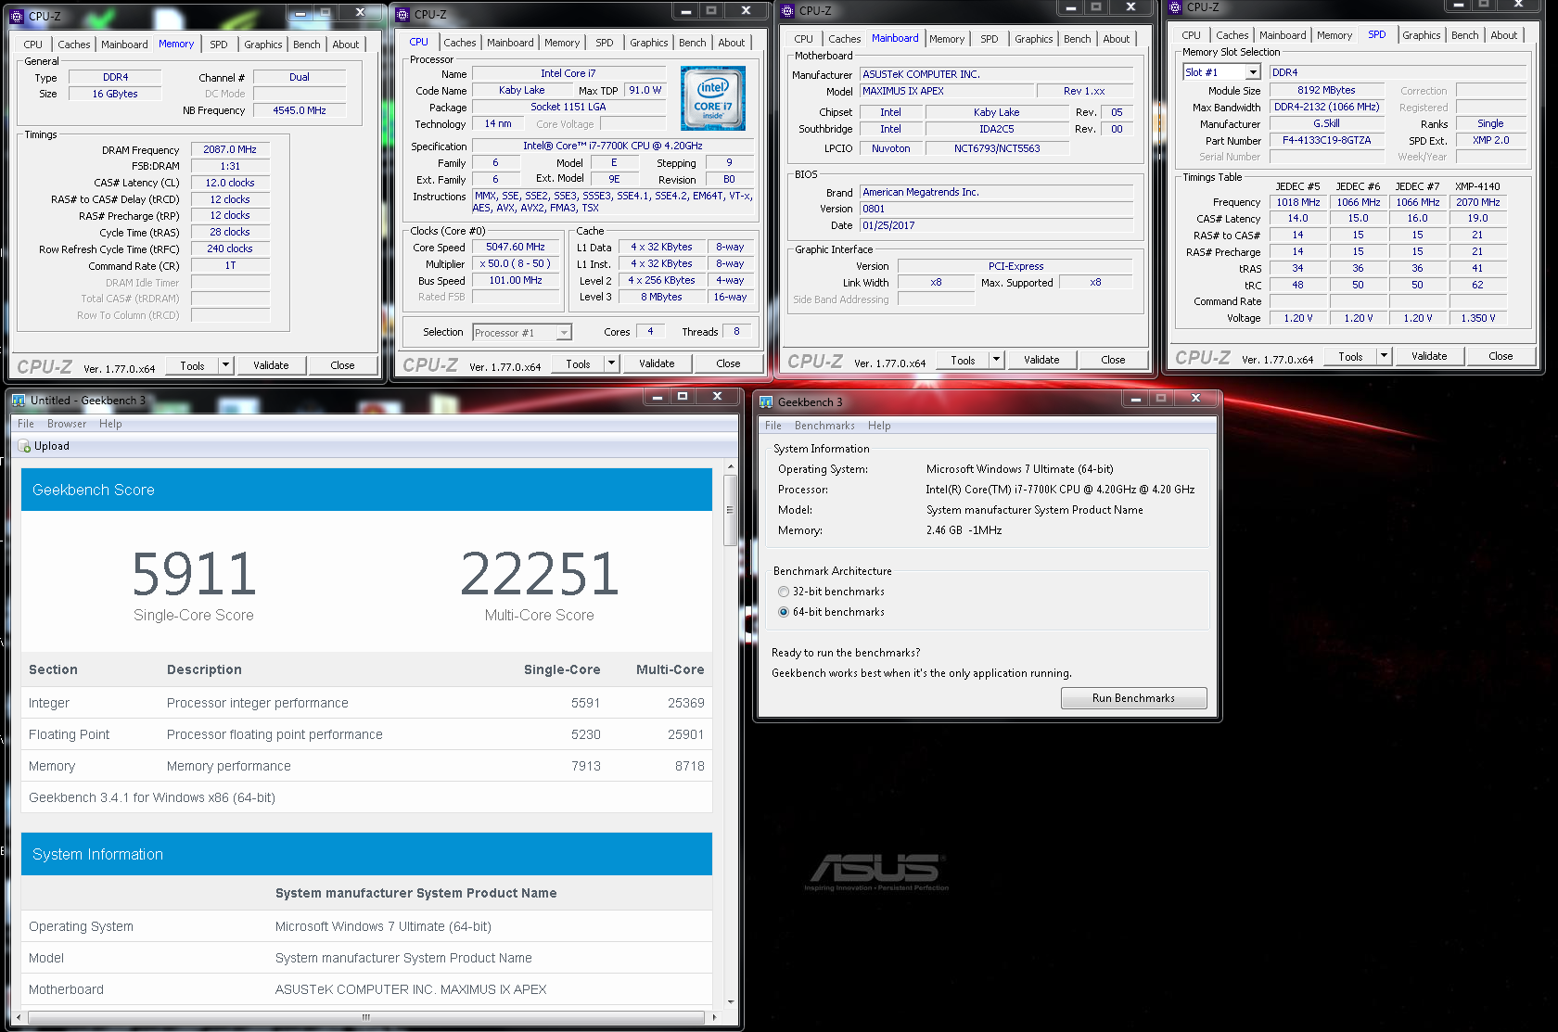Click Close button in Mainboard window
Screen dimensions: 1558x1032
click(1113, 360)
